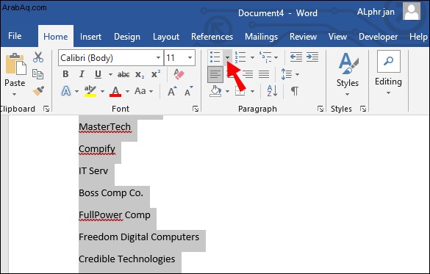
Task: Open the Paste options dropdown arrow
Action: pos(14,95)
